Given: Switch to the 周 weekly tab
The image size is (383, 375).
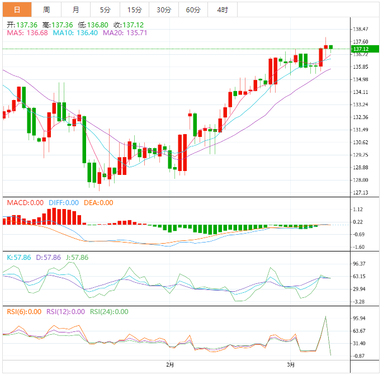Looking at the screenshot, I should pyautogui.click(x=46, y=10).
